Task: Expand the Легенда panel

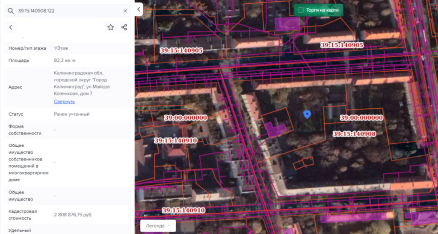Action: tap(158, 225)
